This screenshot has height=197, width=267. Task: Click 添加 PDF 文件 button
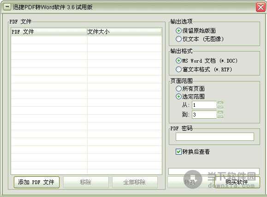coord(36,182)
